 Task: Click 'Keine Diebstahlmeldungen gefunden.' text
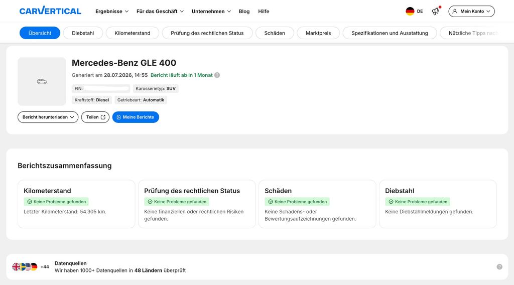point(429,212)
